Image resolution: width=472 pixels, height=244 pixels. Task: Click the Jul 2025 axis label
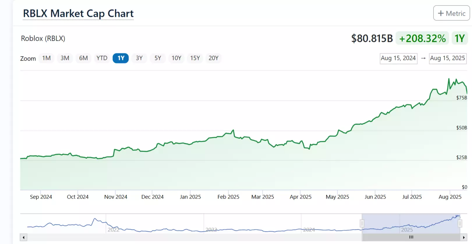click(x=412, y=197)
